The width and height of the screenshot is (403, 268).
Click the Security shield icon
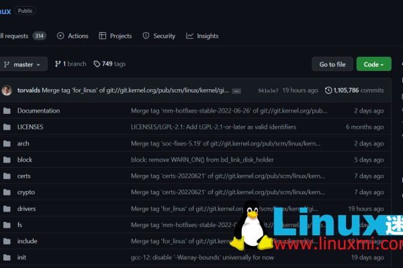tap(146, 36)
